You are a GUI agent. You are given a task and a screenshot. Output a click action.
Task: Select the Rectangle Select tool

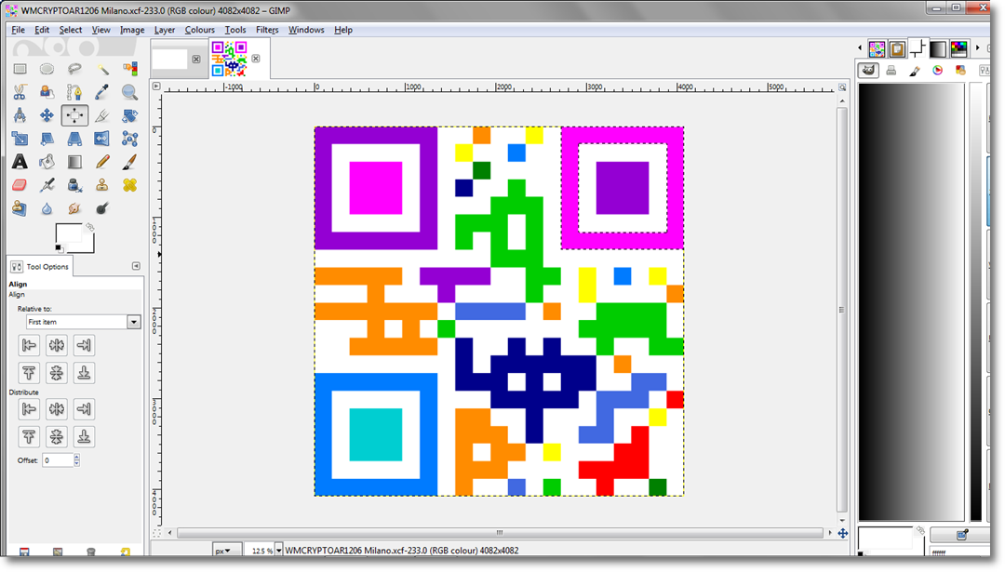pos(20,69)
